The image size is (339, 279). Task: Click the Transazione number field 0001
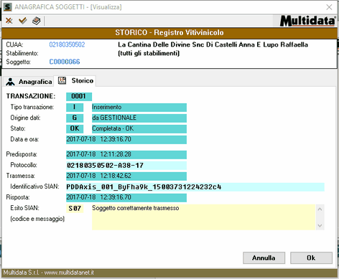tap(79, 96)
